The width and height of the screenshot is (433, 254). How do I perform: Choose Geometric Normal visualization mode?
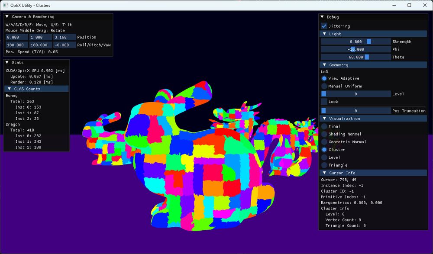point(324,141)
